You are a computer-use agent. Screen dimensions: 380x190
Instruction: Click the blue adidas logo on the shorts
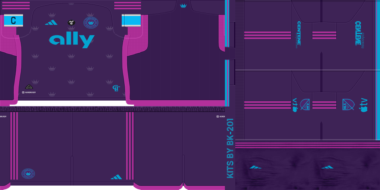(116, 177)
